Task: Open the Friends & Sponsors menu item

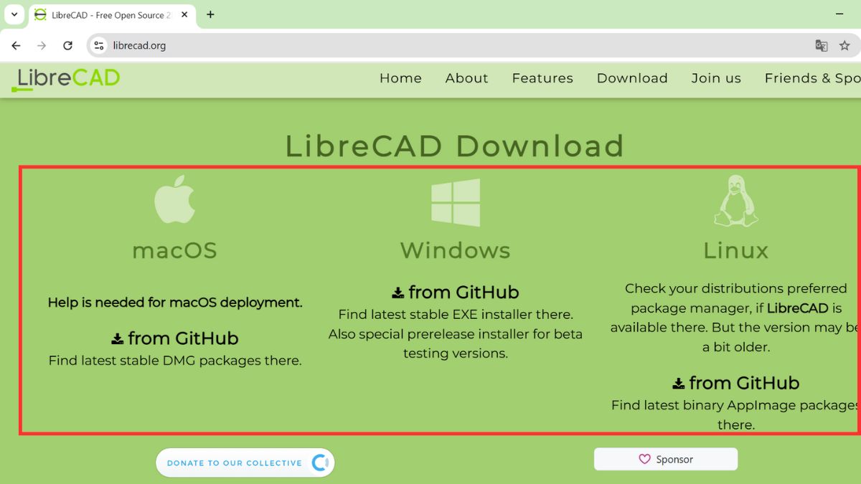Action: (x=812, y=78)
